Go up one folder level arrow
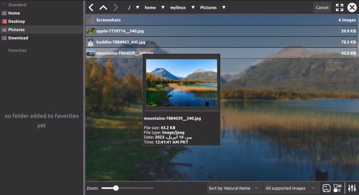Image resolution: width=359 pixels, height=195 pixels. tap(103, 7)
